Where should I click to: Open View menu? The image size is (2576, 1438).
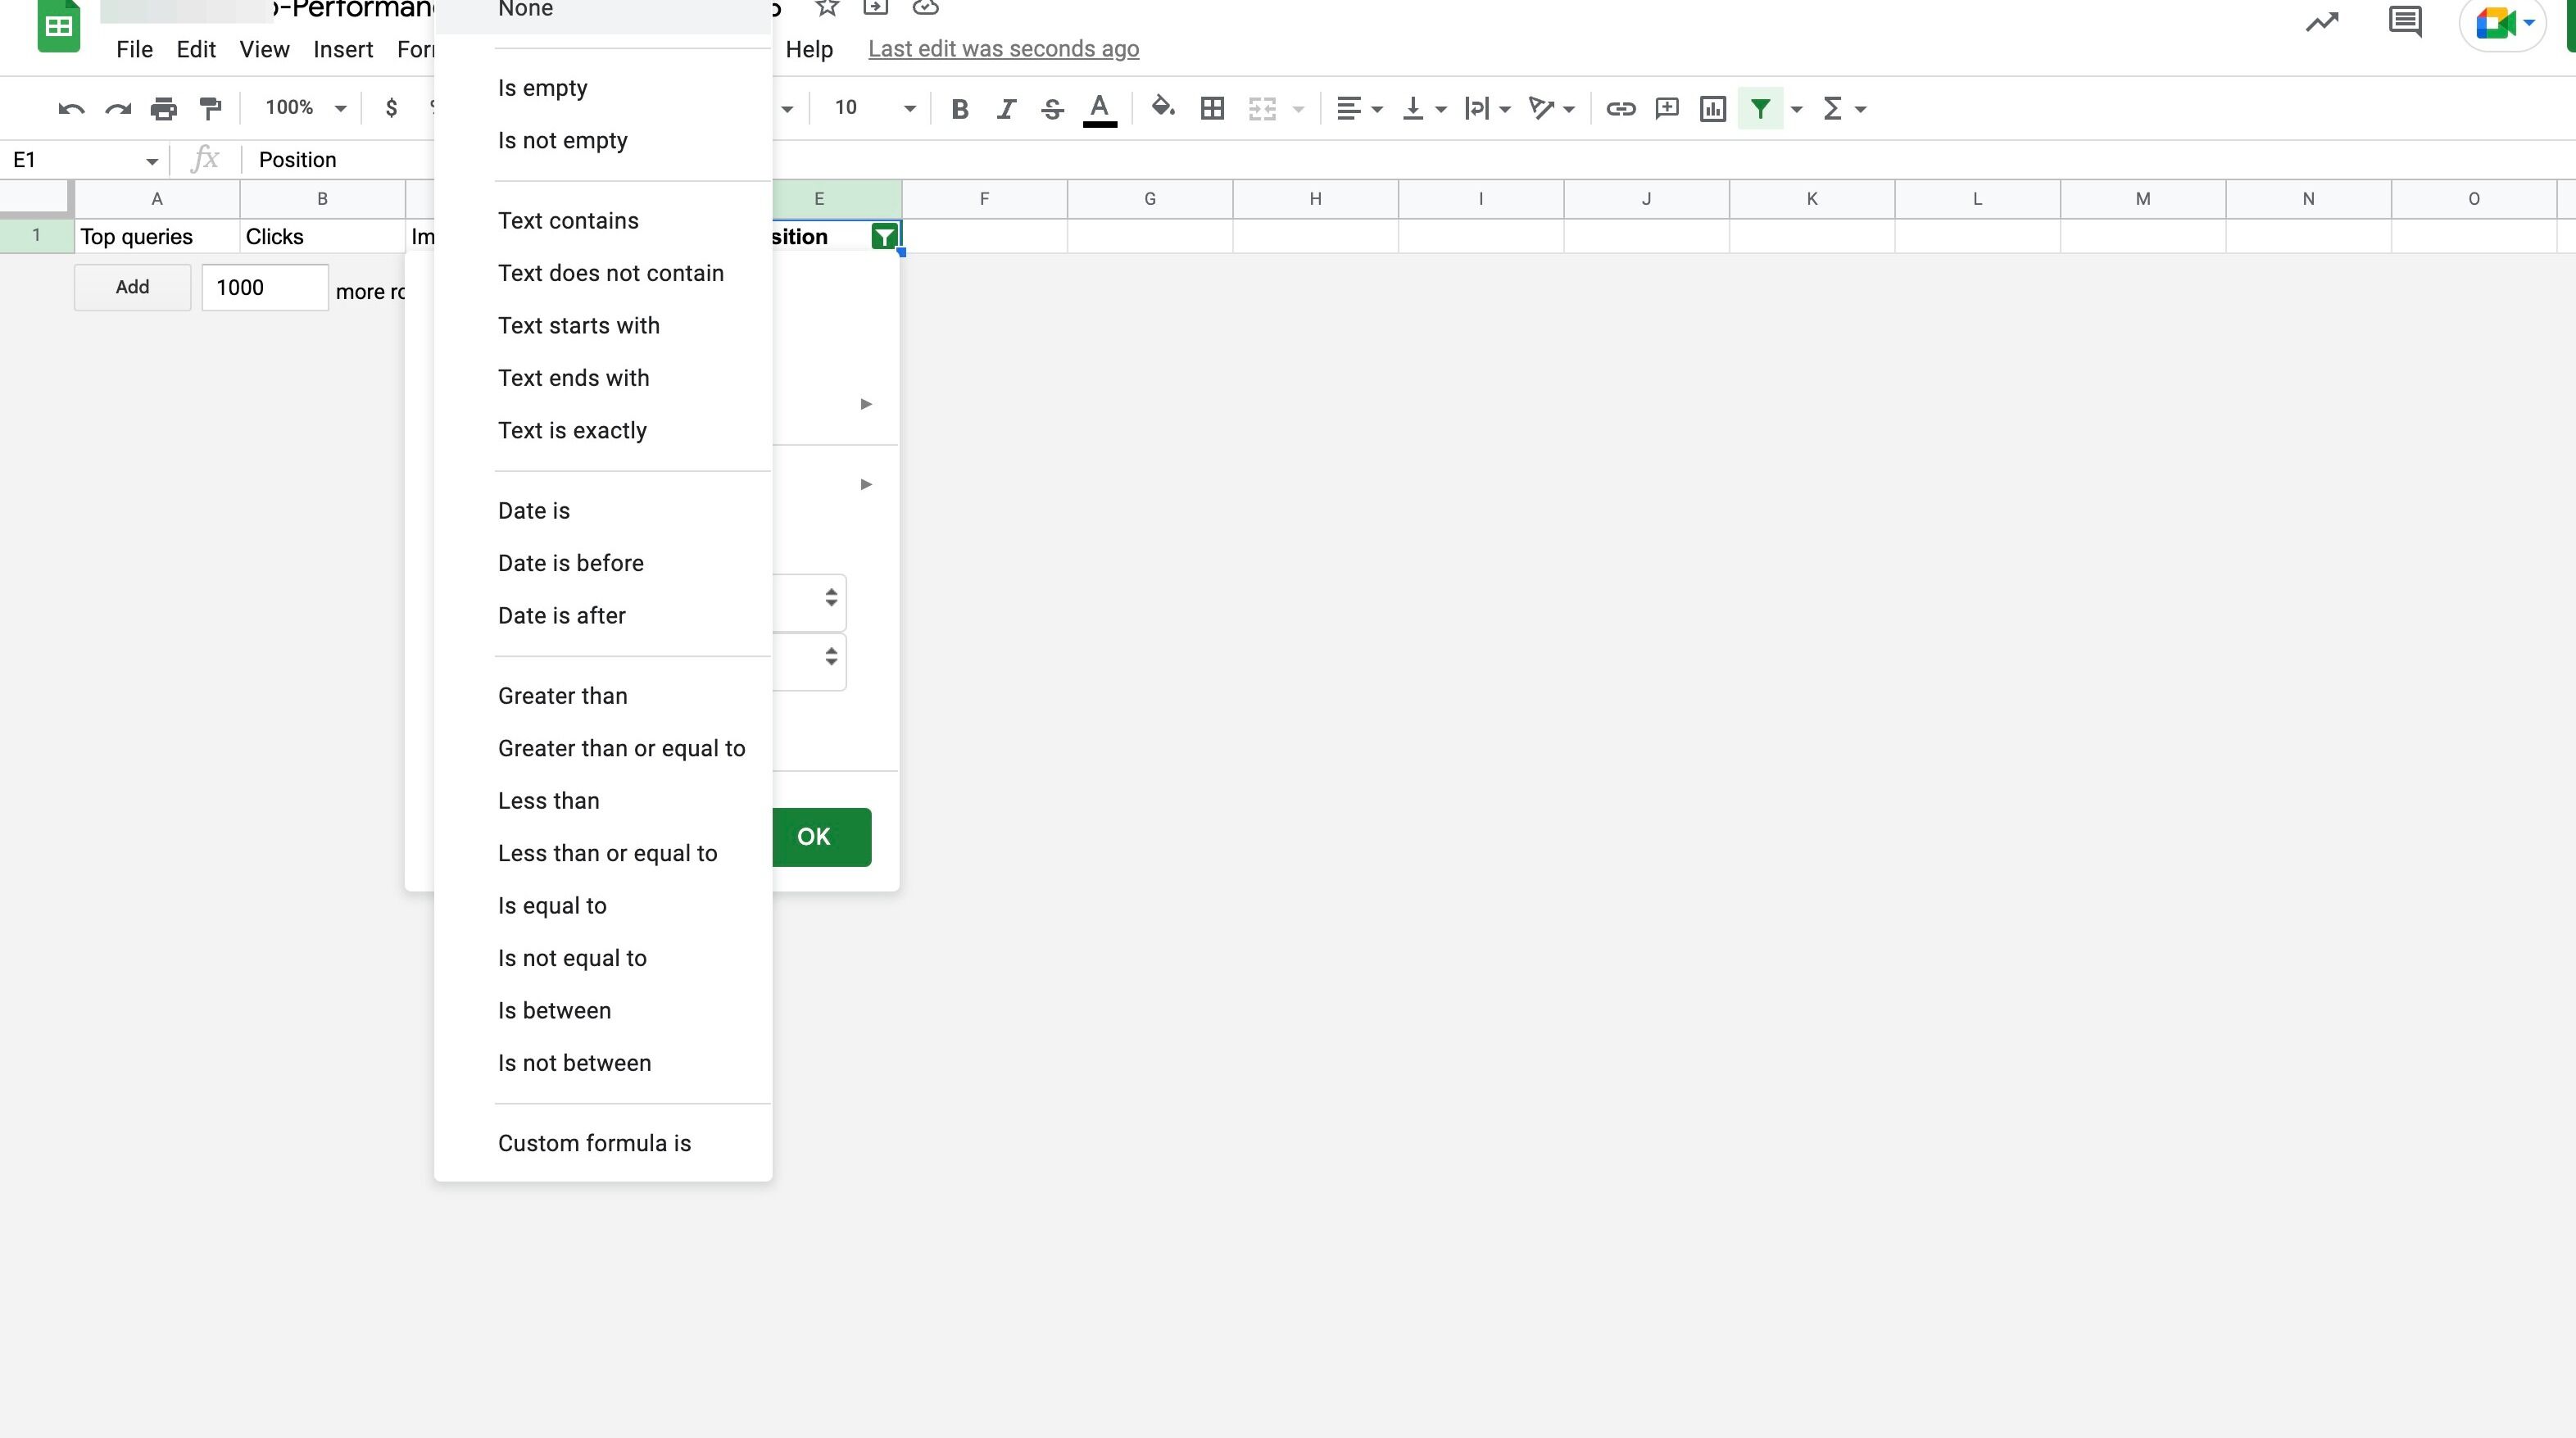pyautogui.click(x=264, y=49)
